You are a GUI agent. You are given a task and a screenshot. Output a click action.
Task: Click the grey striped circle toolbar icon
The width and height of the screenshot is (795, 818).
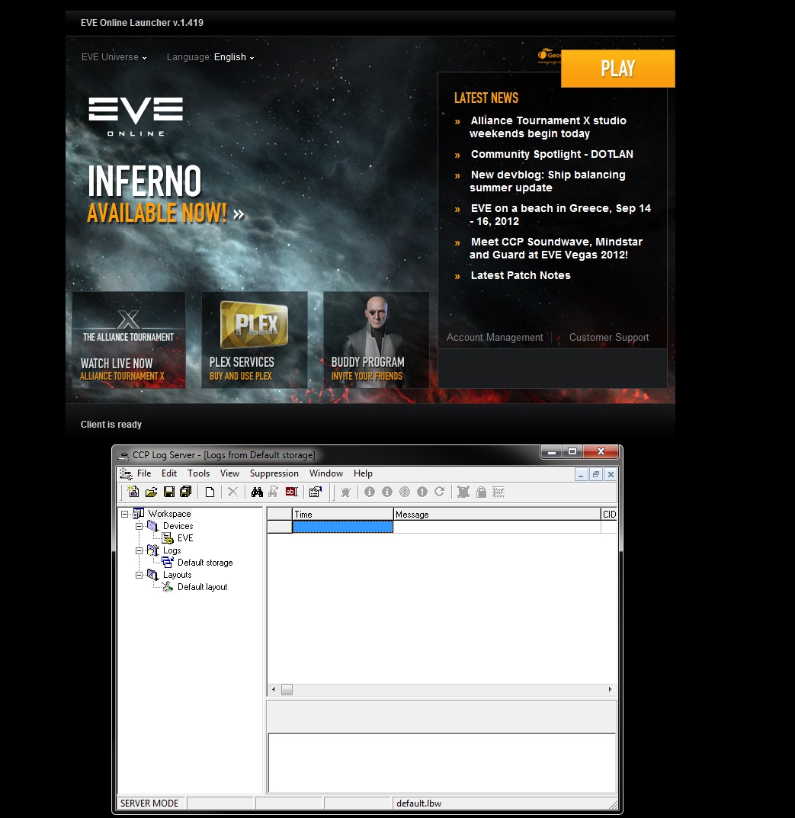pyautogui.click(x=405, y=492)
